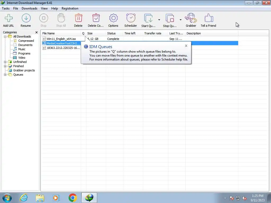271x203 pixels.
Task: Click the Action Center flag icon
Action: click(232, 198)
